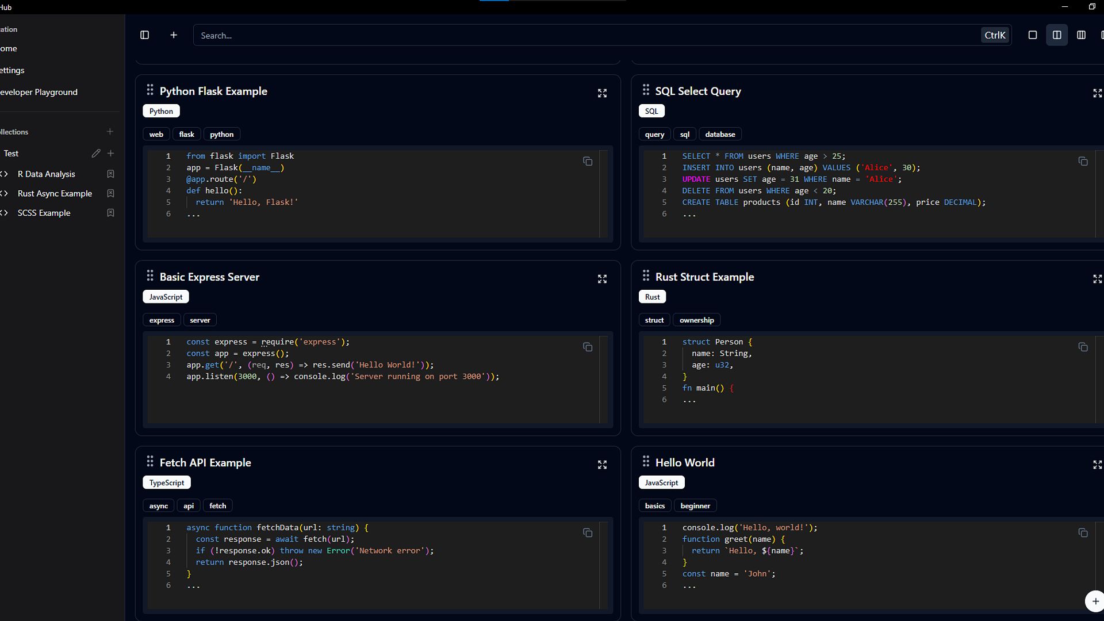Image resolution: width=1104 pixels, height=621 pixels.
Task: Switch to three-column layout view
Action: tap(1081, 35)
